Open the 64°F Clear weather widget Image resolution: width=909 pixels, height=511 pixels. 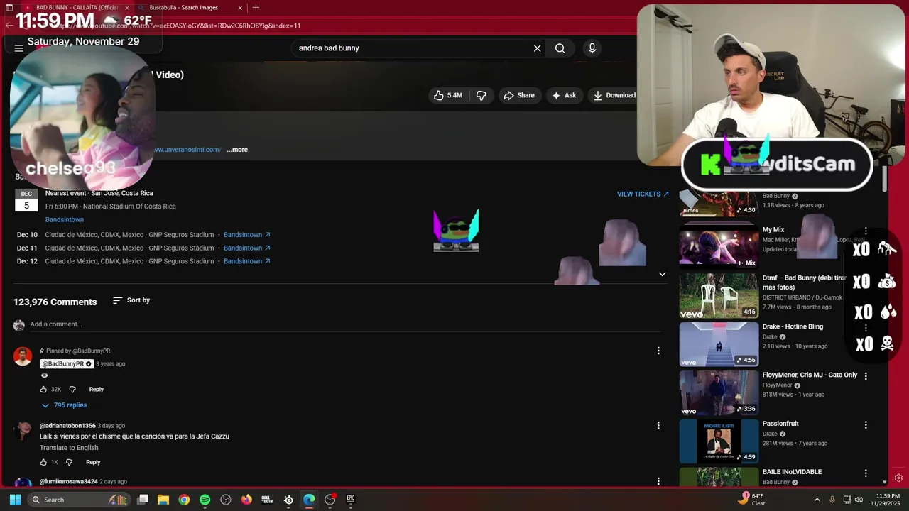pyautogui.click(x=751, y=500)
